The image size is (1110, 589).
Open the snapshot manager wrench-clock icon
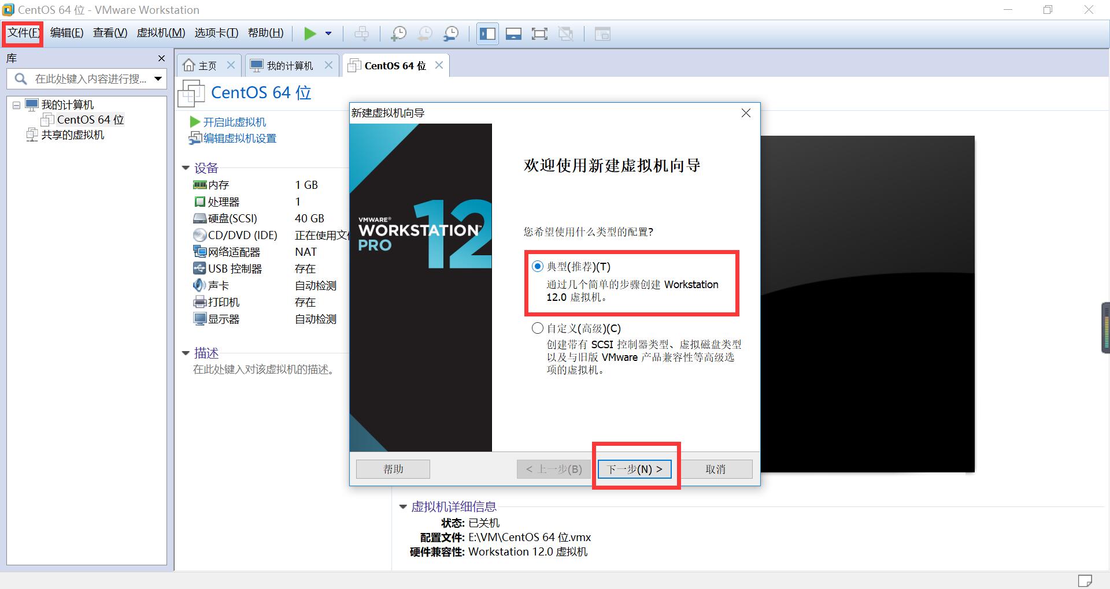tap(451, 34)
